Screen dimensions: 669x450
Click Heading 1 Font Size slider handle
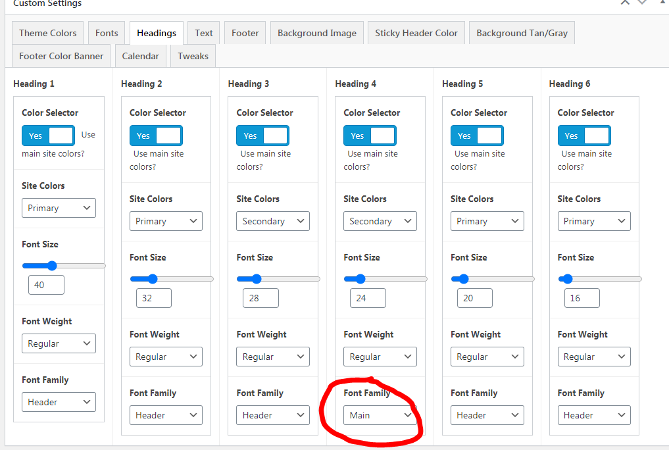pos(52,266)
